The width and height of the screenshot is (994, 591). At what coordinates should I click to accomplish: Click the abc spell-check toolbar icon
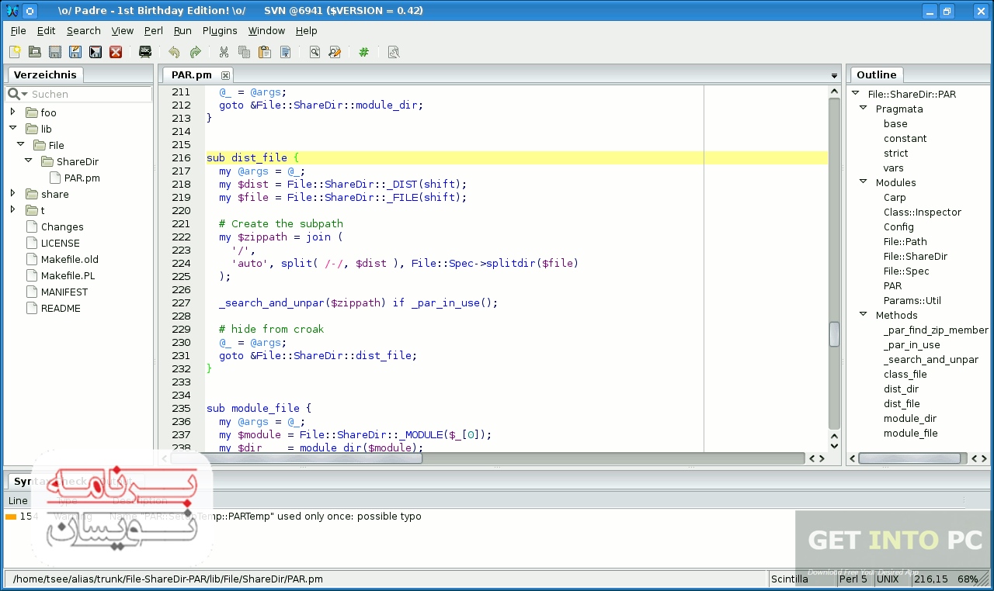pos(145,52)
